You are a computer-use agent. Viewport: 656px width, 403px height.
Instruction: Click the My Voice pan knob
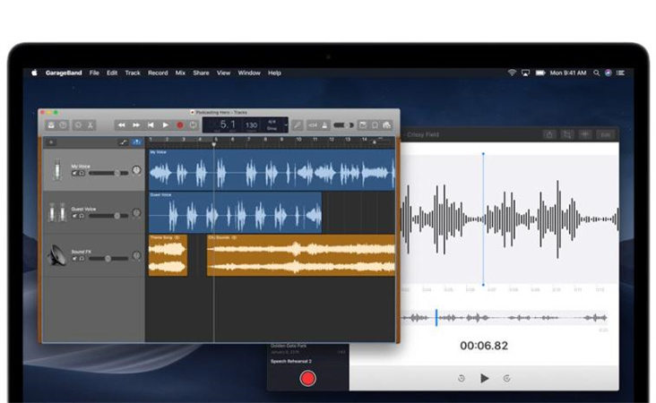coord(136,170)
